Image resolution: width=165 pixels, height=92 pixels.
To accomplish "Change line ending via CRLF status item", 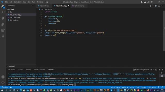I will (x=137, y=87).
